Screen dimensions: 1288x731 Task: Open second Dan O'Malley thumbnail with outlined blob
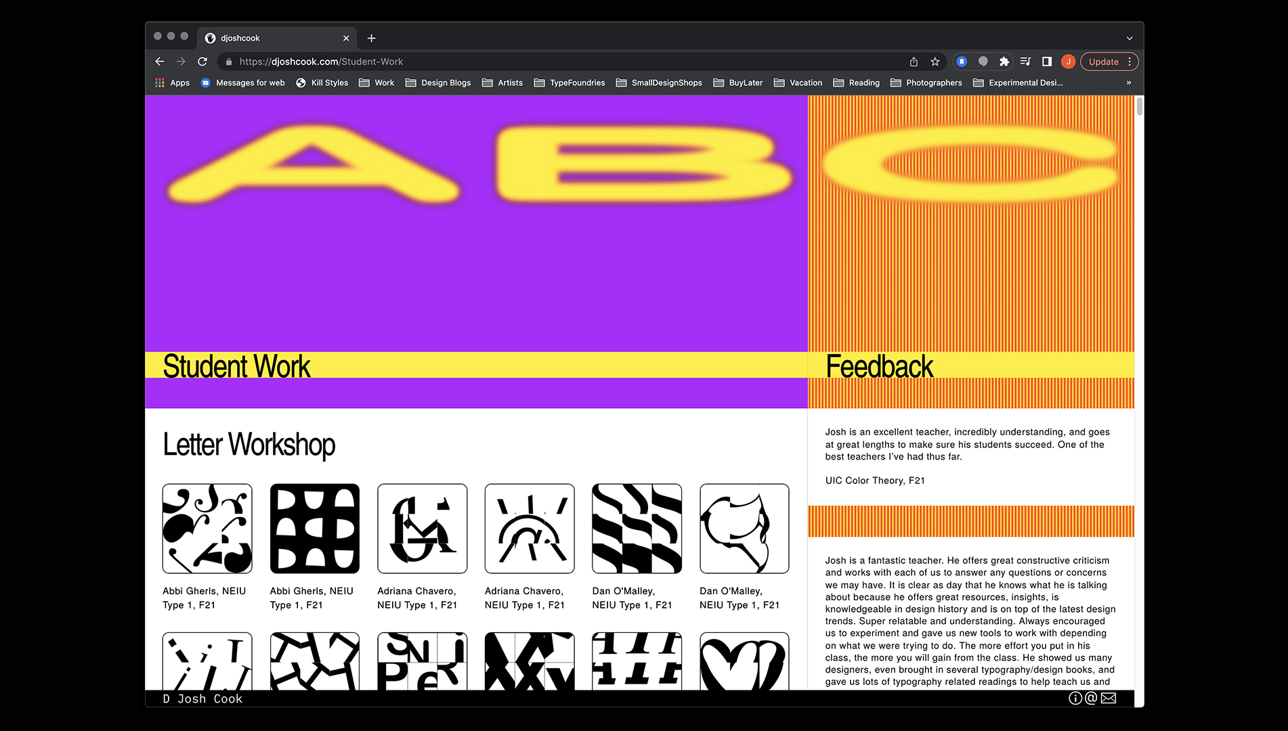(744, 529)
